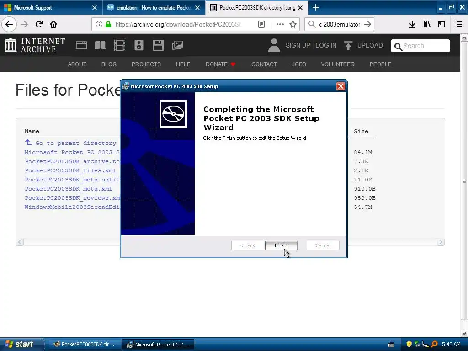Open Internet Archive web section icon
This screenshot has width=468, height=351.
pos(81,45)
